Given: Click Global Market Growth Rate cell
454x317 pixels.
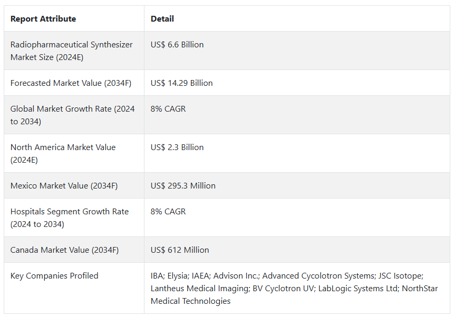Looking at the screenshot, I should coord(72,115).
